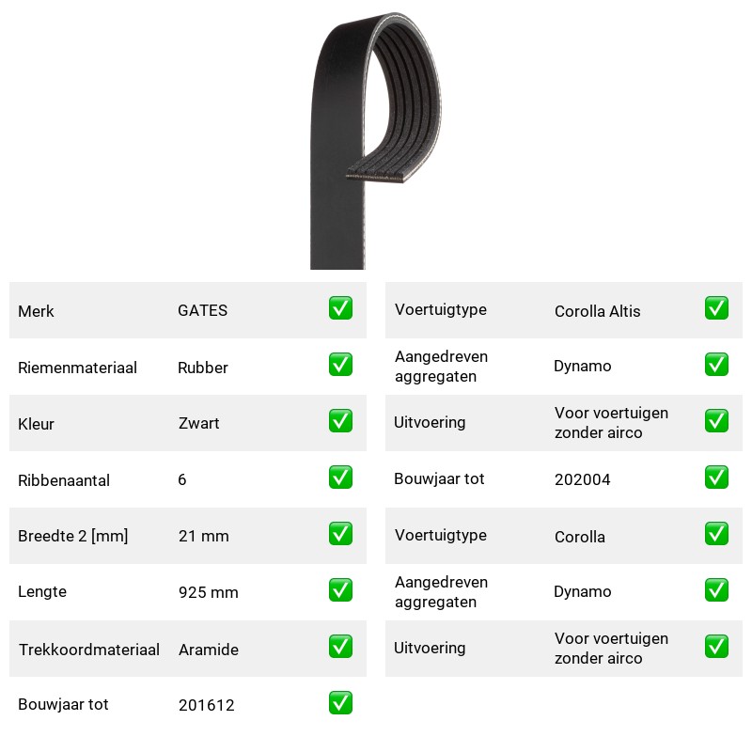Image resolution: width=752 pixels, height=752 pixels.
Task: Click the Corolla Altis vehicle type text
Action: [x=597, y=311]
